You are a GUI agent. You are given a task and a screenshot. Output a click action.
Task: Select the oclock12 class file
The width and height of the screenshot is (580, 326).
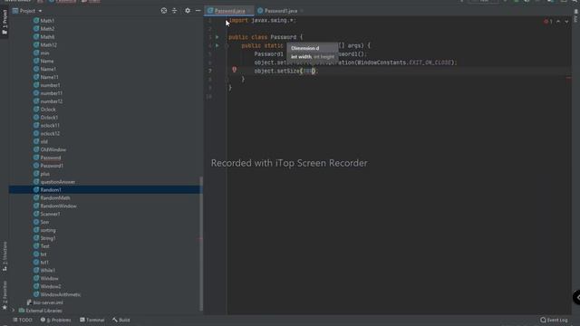(x=46, y=133)
